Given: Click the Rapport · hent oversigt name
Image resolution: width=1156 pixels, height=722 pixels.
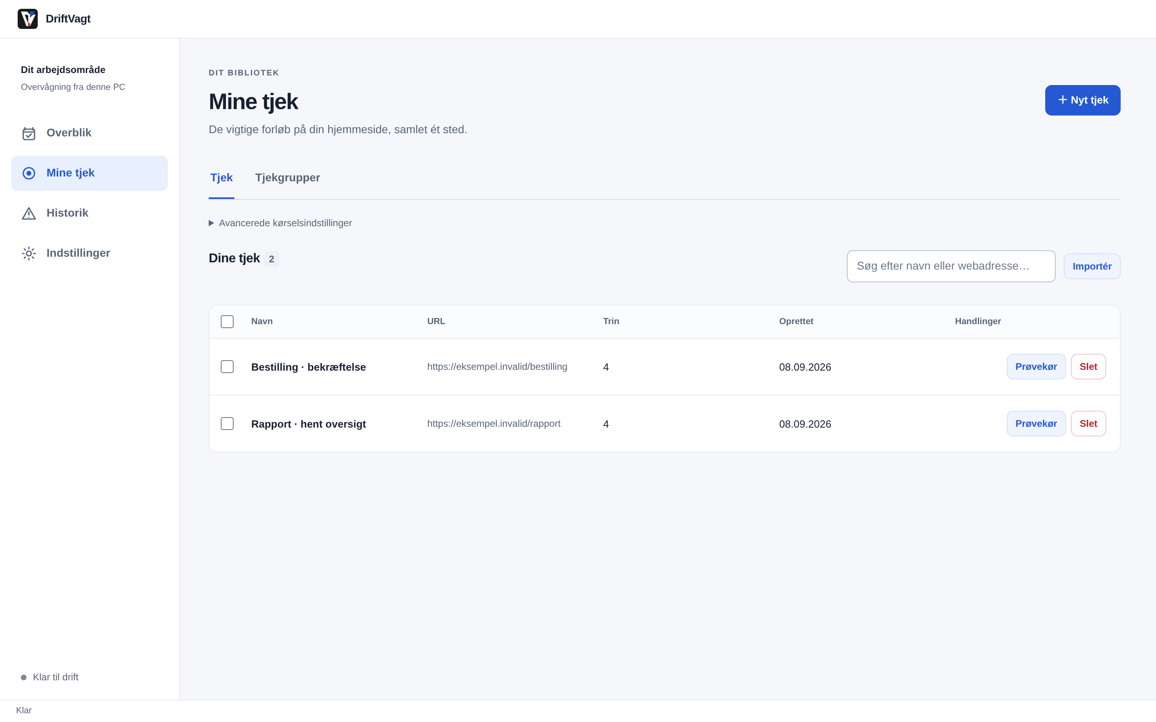Looking at the screenshot, I should 309,424.
